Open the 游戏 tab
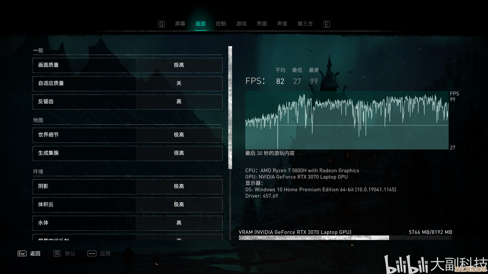This screenshot has width=488, height=274. pos(241,24)
